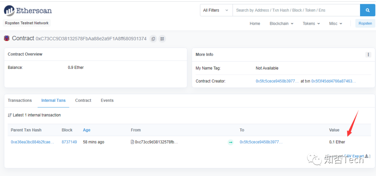Click the 0.9 Ether balance value
This screenshot has width=376, height=176.
tap(76, 67)
